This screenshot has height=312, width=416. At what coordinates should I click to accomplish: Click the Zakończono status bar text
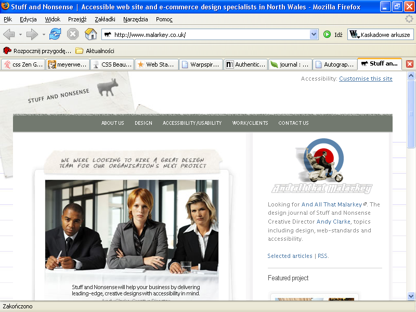click(x=18, y=306)
